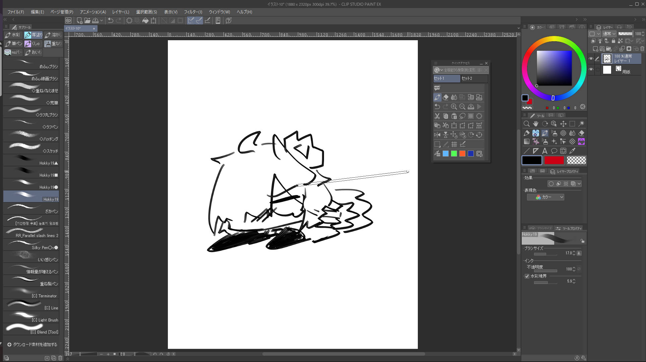This screenshot has height=362, width=646.
Task: Open the フィルター(I) menu
Action: pos(193,12)
